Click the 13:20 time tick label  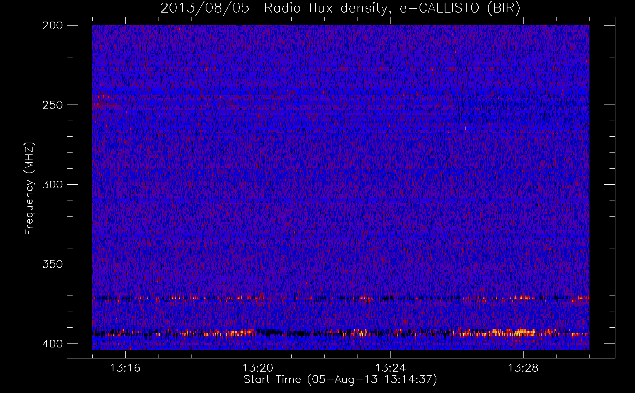point(258,368)
